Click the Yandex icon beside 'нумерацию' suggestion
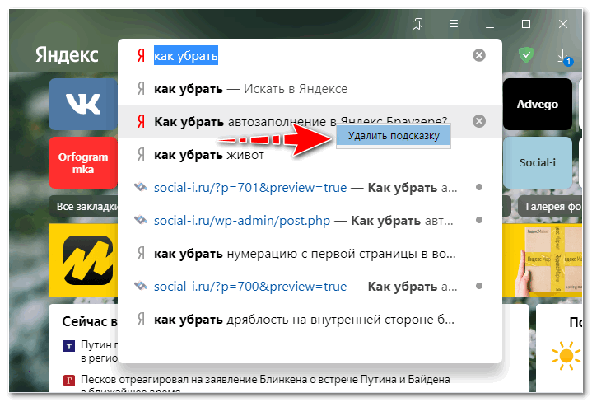Image resolution: width=592 pixels, height=402 pixels. [x=141, y=254]
